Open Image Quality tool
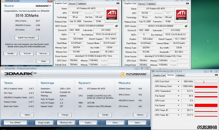Viewport: 219px width, 130px height. 44,122
